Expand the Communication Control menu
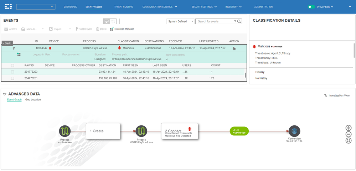The height and width of the screenshot is (171, 356). [160, 7]
